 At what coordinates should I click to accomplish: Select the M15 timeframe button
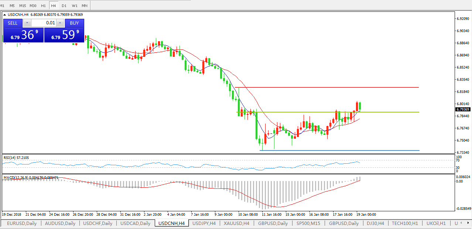click(23, 6)
